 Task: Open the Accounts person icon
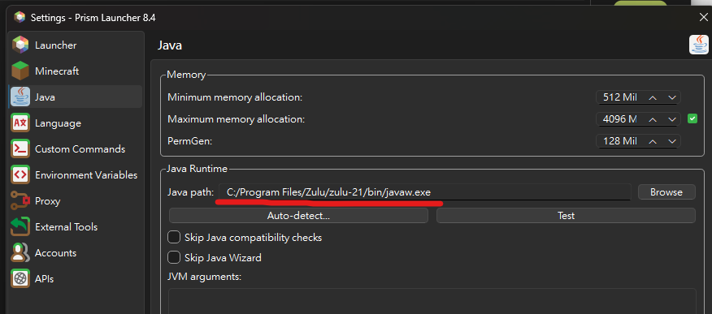coord(20,253)
